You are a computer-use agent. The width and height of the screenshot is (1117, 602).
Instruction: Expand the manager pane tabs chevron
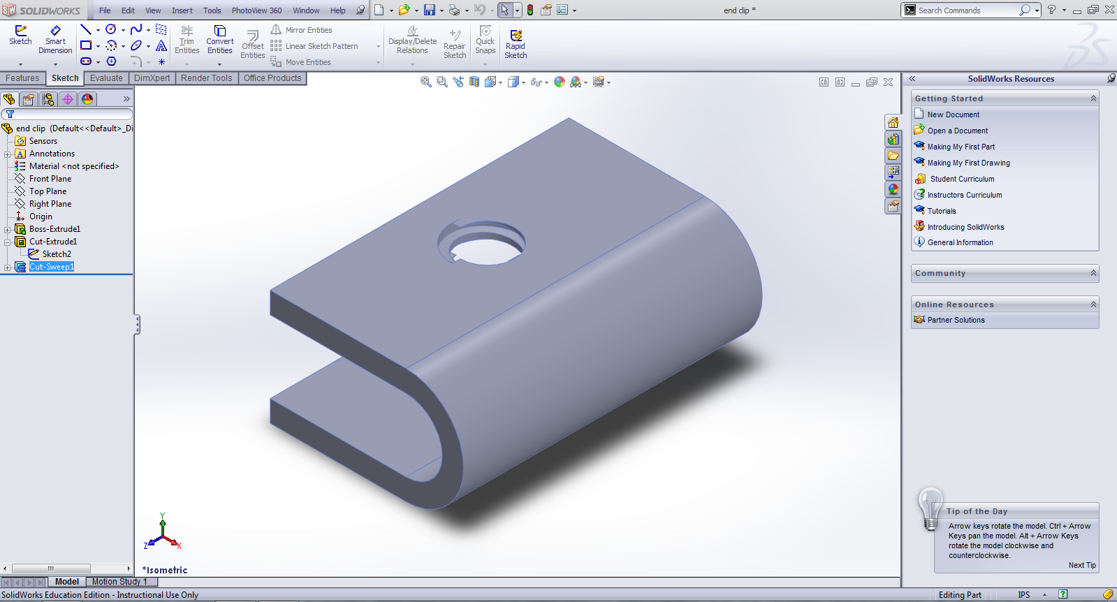tap(126, 99)
